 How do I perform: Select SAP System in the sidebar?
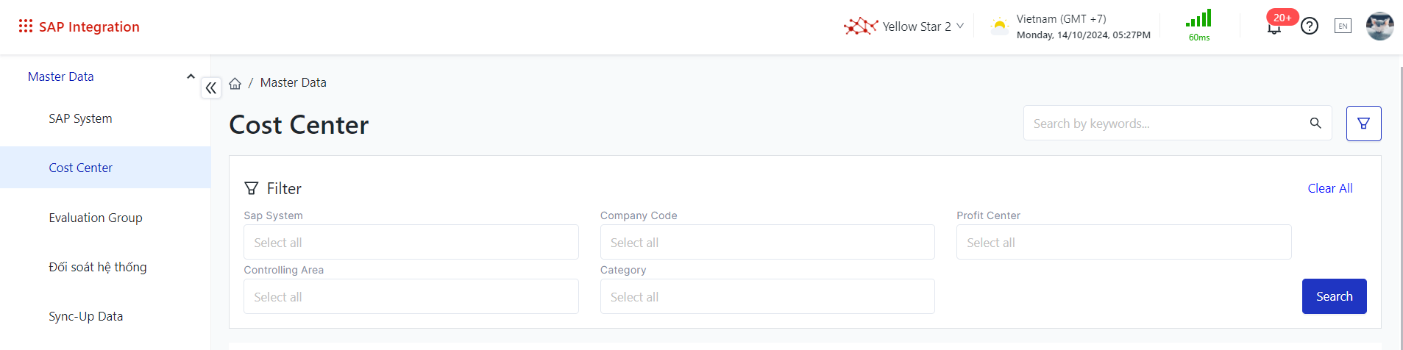[x=81, y=118]
